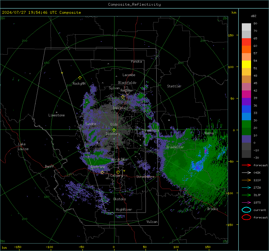Viewport: 269px width, 251px height.
Task: Click the yellow diamond marker above Calgary
Action: (x=118, y=172)
